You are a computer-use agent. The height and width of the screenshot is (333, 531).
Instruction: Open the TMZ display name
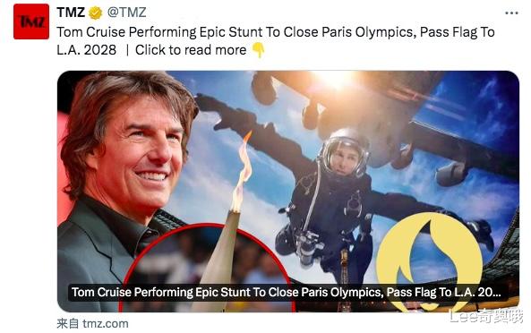coord(71,13)
